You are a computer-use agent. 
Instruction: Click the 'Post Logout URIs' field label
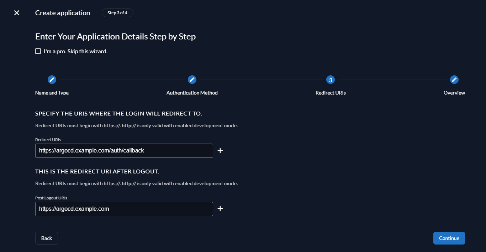[51, 198]
